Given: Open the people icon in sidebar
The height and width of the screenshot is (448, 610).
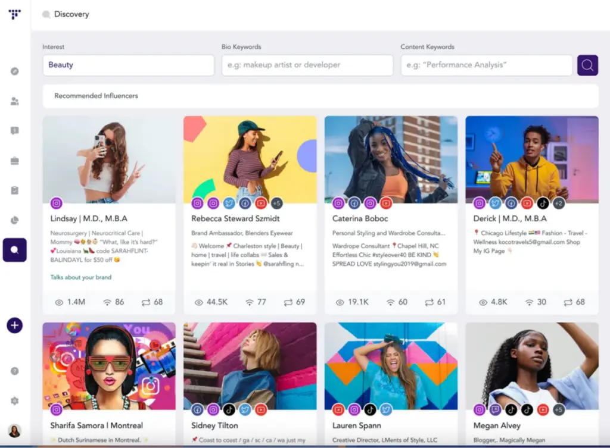Looking at the screenshot, I should tap(15, 101).
